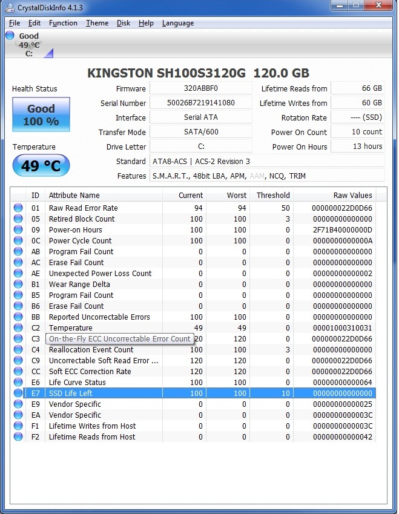The height and width of the screenshot is (514, 399).
Task: Click the status icon for Power Cycle Count
Action: (18, 240)
